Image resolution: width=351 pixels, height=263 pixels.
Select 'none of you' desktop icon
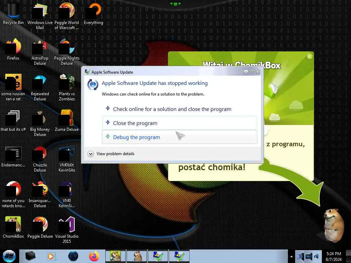coord(13,195)
